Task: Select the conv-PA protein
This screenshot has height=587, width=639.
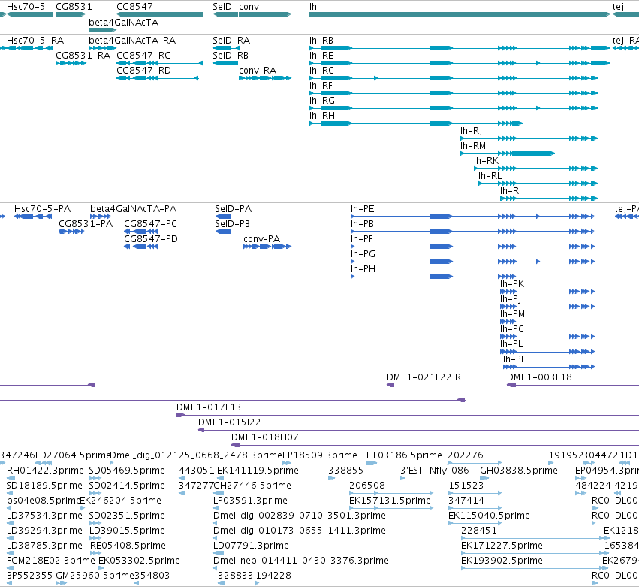Action: coord(267,247)
